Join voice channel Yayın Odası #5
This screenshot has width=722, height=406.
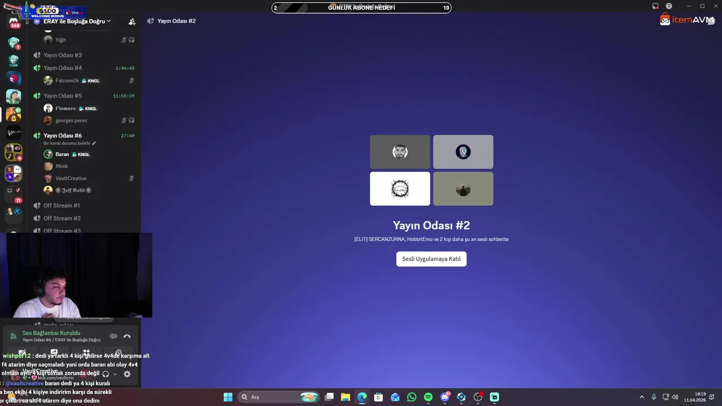pos(63,95)
